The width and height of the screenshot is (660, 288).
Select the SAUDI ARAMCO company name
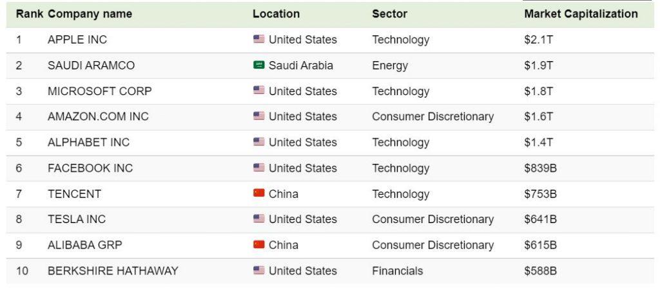click(x=92, y=66)
